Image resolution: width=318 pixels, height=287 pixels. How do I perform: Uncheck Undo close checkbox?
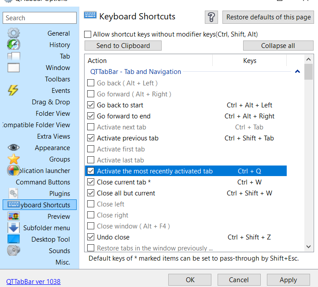[x=91, y=237]
